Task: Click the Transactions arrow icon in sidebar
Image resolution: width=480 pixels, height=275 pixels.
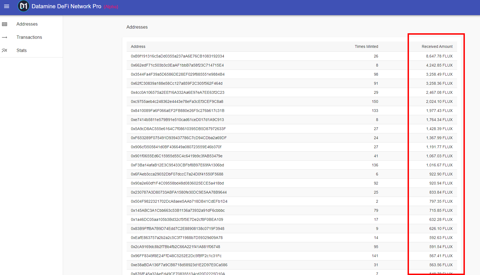Action: coord(4,37)
